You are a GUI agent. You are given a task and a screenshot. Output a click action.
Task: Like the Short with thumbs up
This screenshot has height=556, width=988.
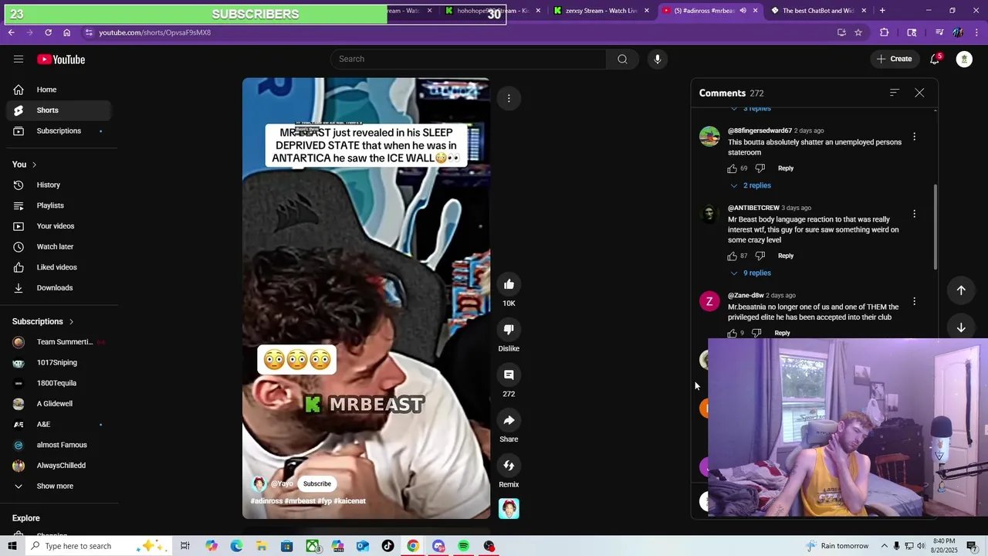tap(509, 284)
